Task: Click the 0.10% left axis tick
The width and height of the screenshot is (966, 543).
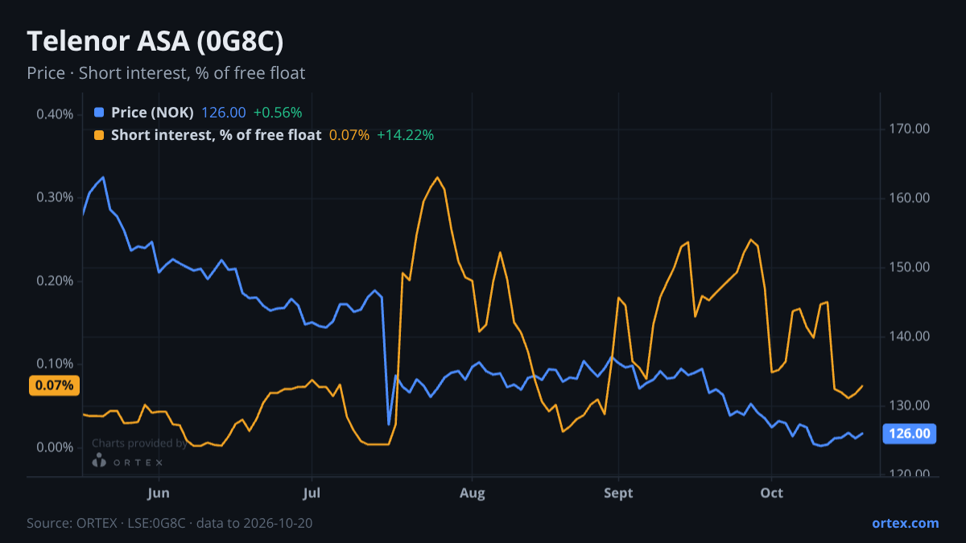Action: click(55, 364)
